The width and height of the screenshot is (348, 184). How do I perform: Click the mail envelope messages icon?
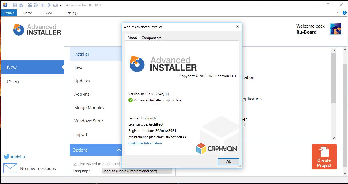click(x=10, y=168)
